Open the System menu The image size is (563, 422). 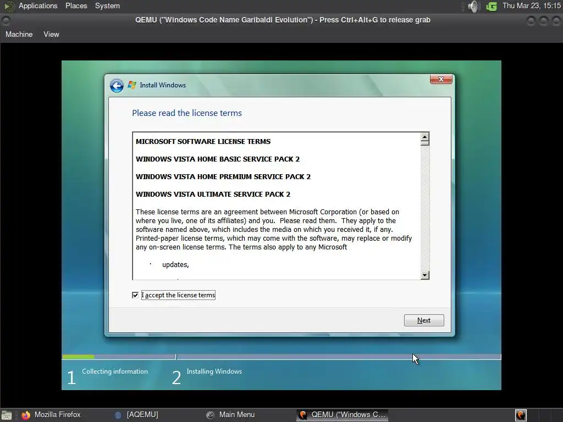pyautogui.click(x=107, y=5)
